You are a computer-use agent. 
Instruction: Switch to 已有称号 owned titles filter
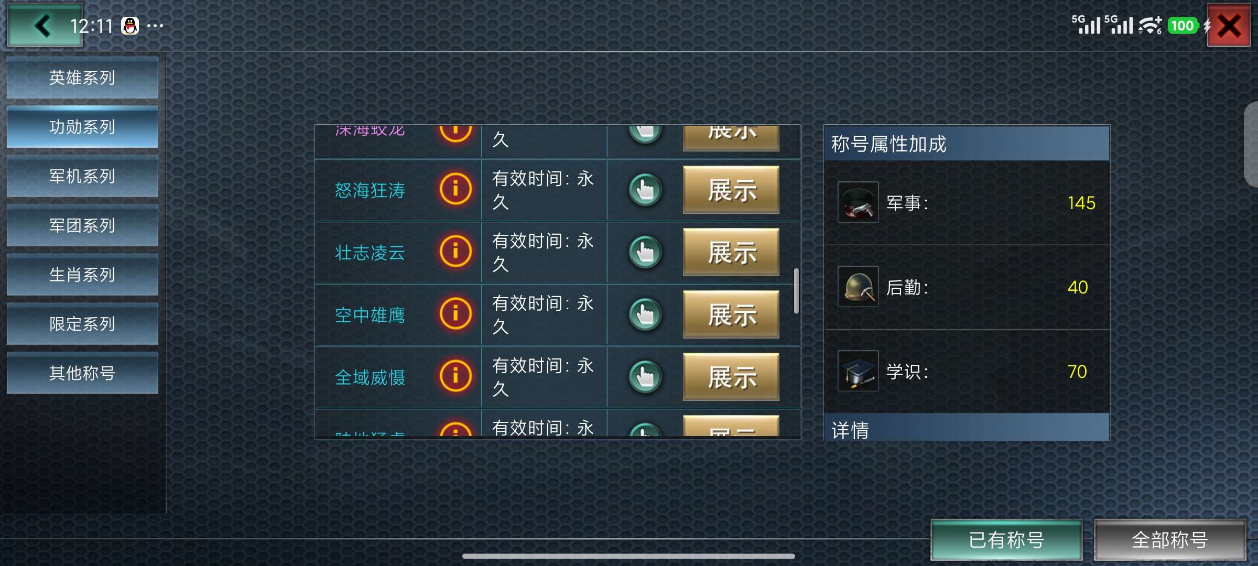coord(1006,540)
